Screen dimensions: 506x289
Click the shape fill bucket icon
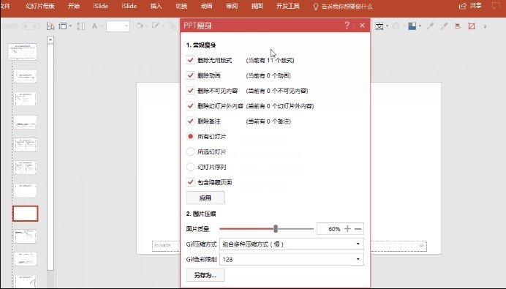click(x=140, y=26)
